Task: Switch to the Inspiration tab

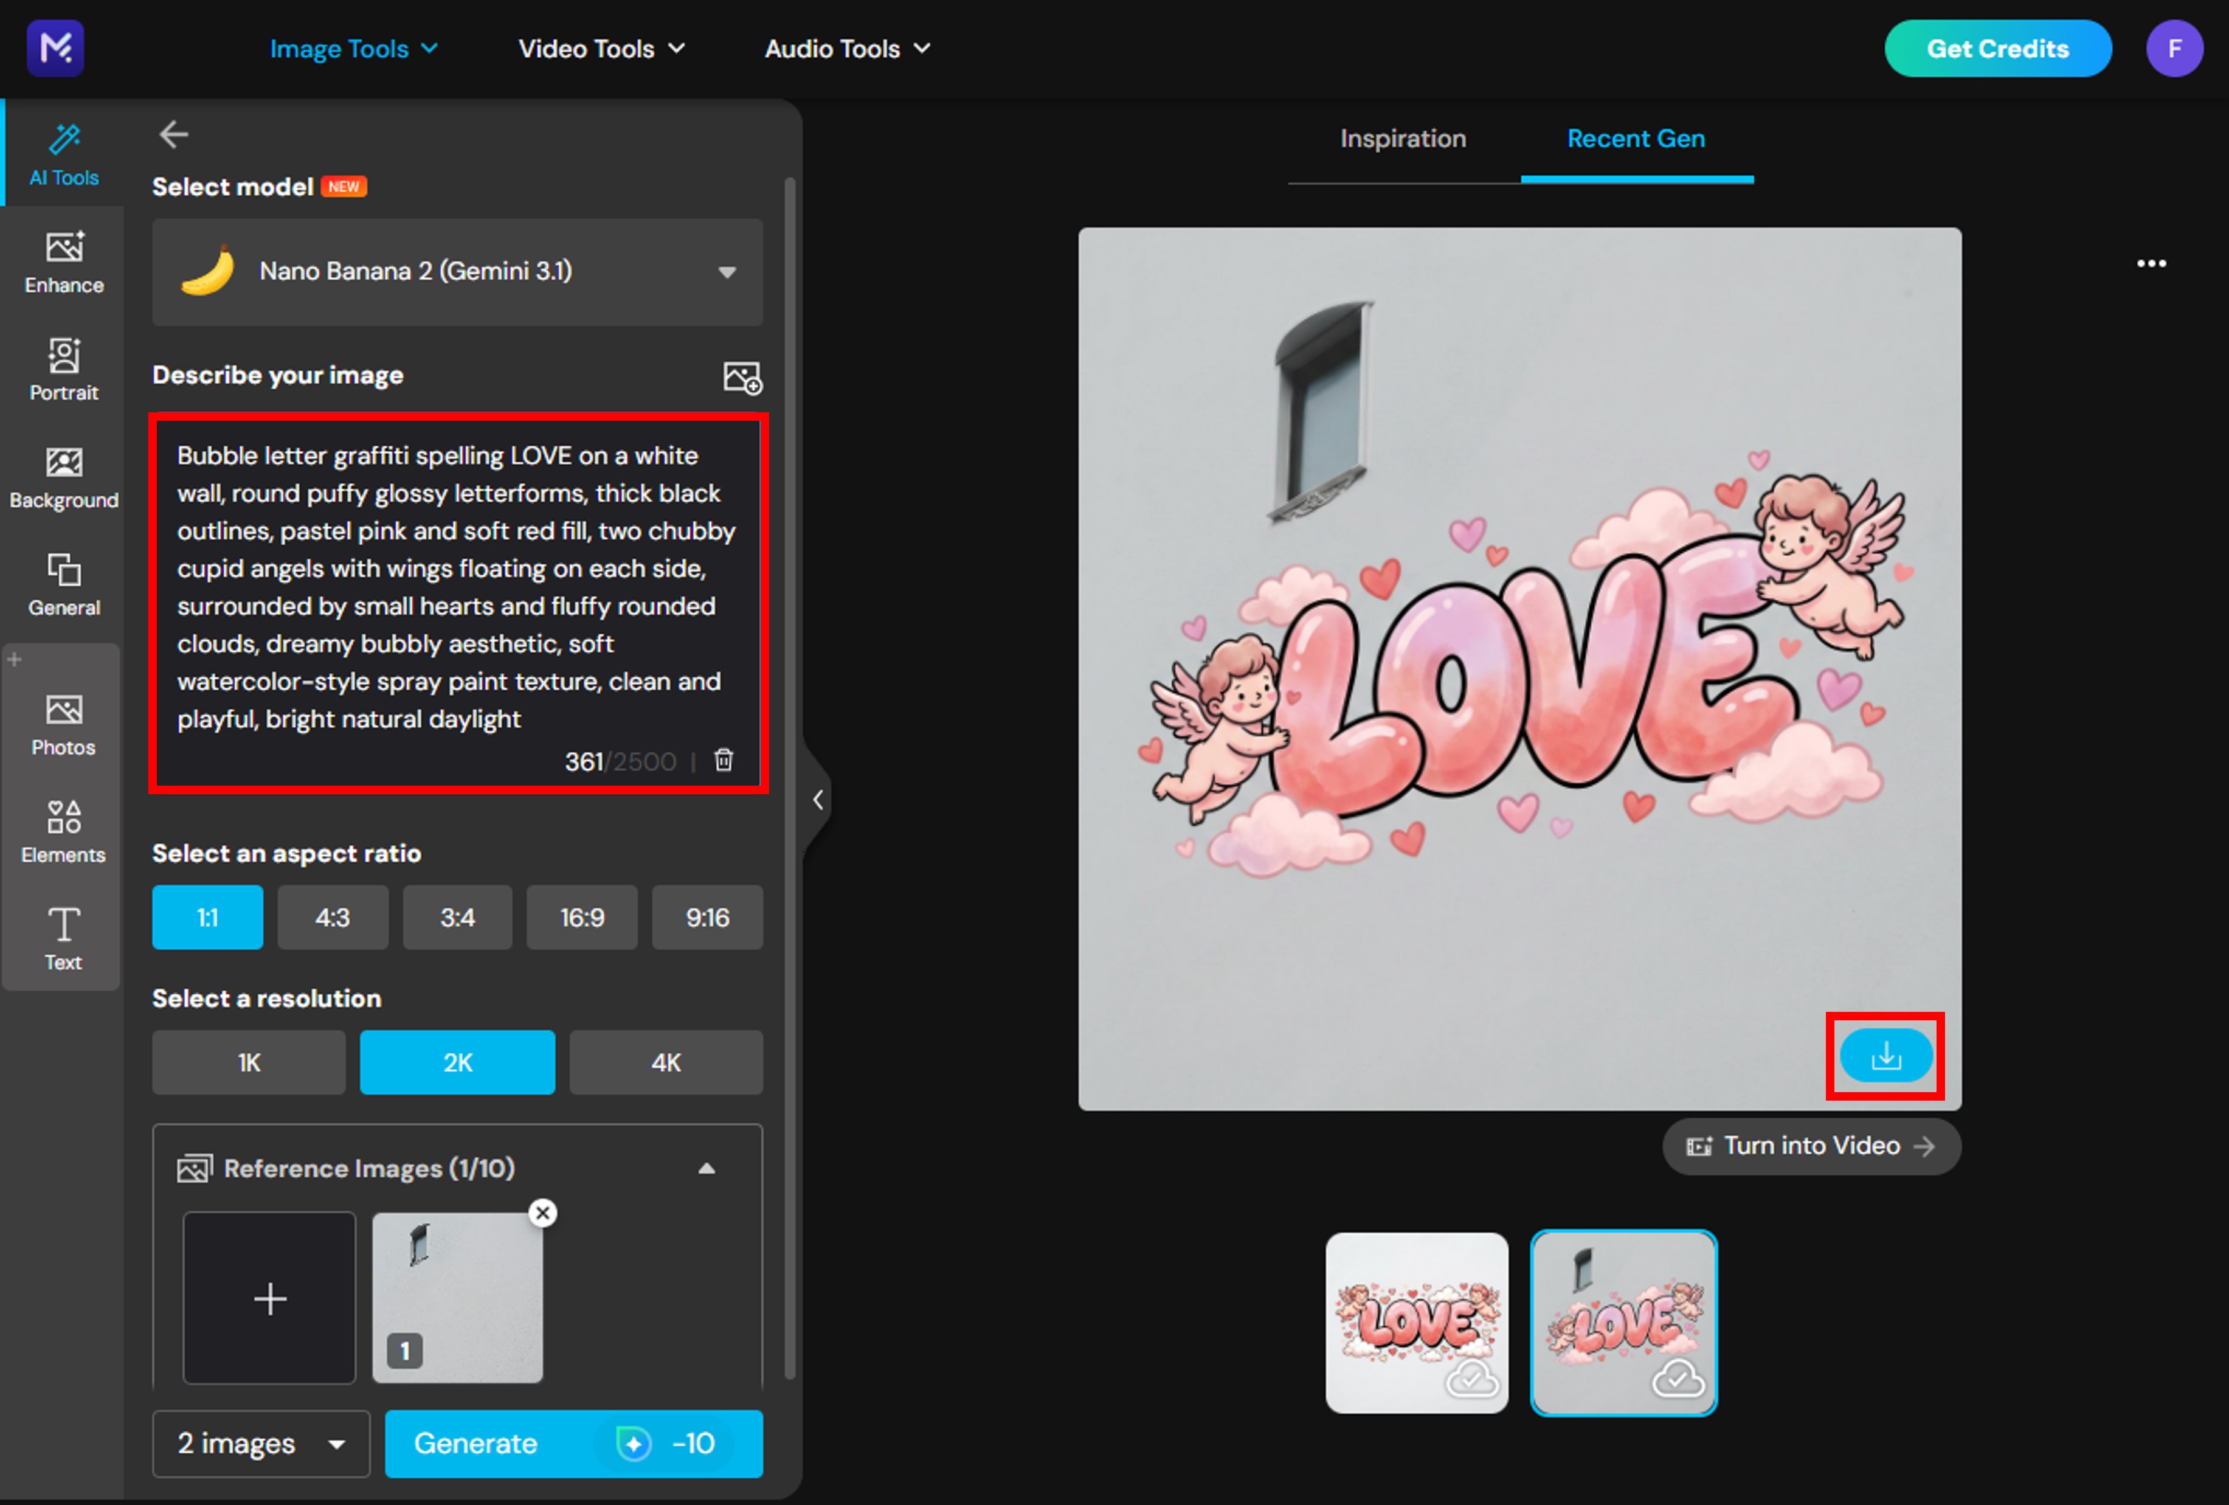Action: coord(1402,139)
